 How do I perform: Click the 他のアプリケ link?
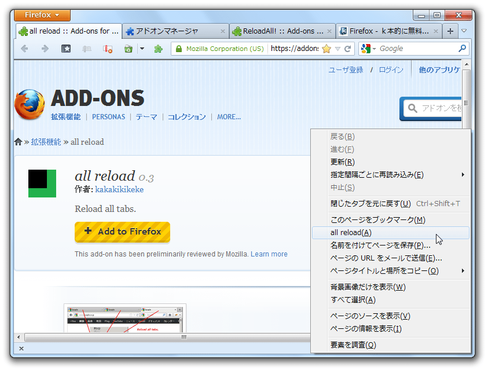pyautogui.click(x=439, y=69)
